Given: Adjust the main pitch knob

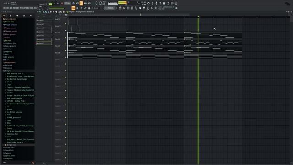Looking at the screenshot, I should 45,8.
